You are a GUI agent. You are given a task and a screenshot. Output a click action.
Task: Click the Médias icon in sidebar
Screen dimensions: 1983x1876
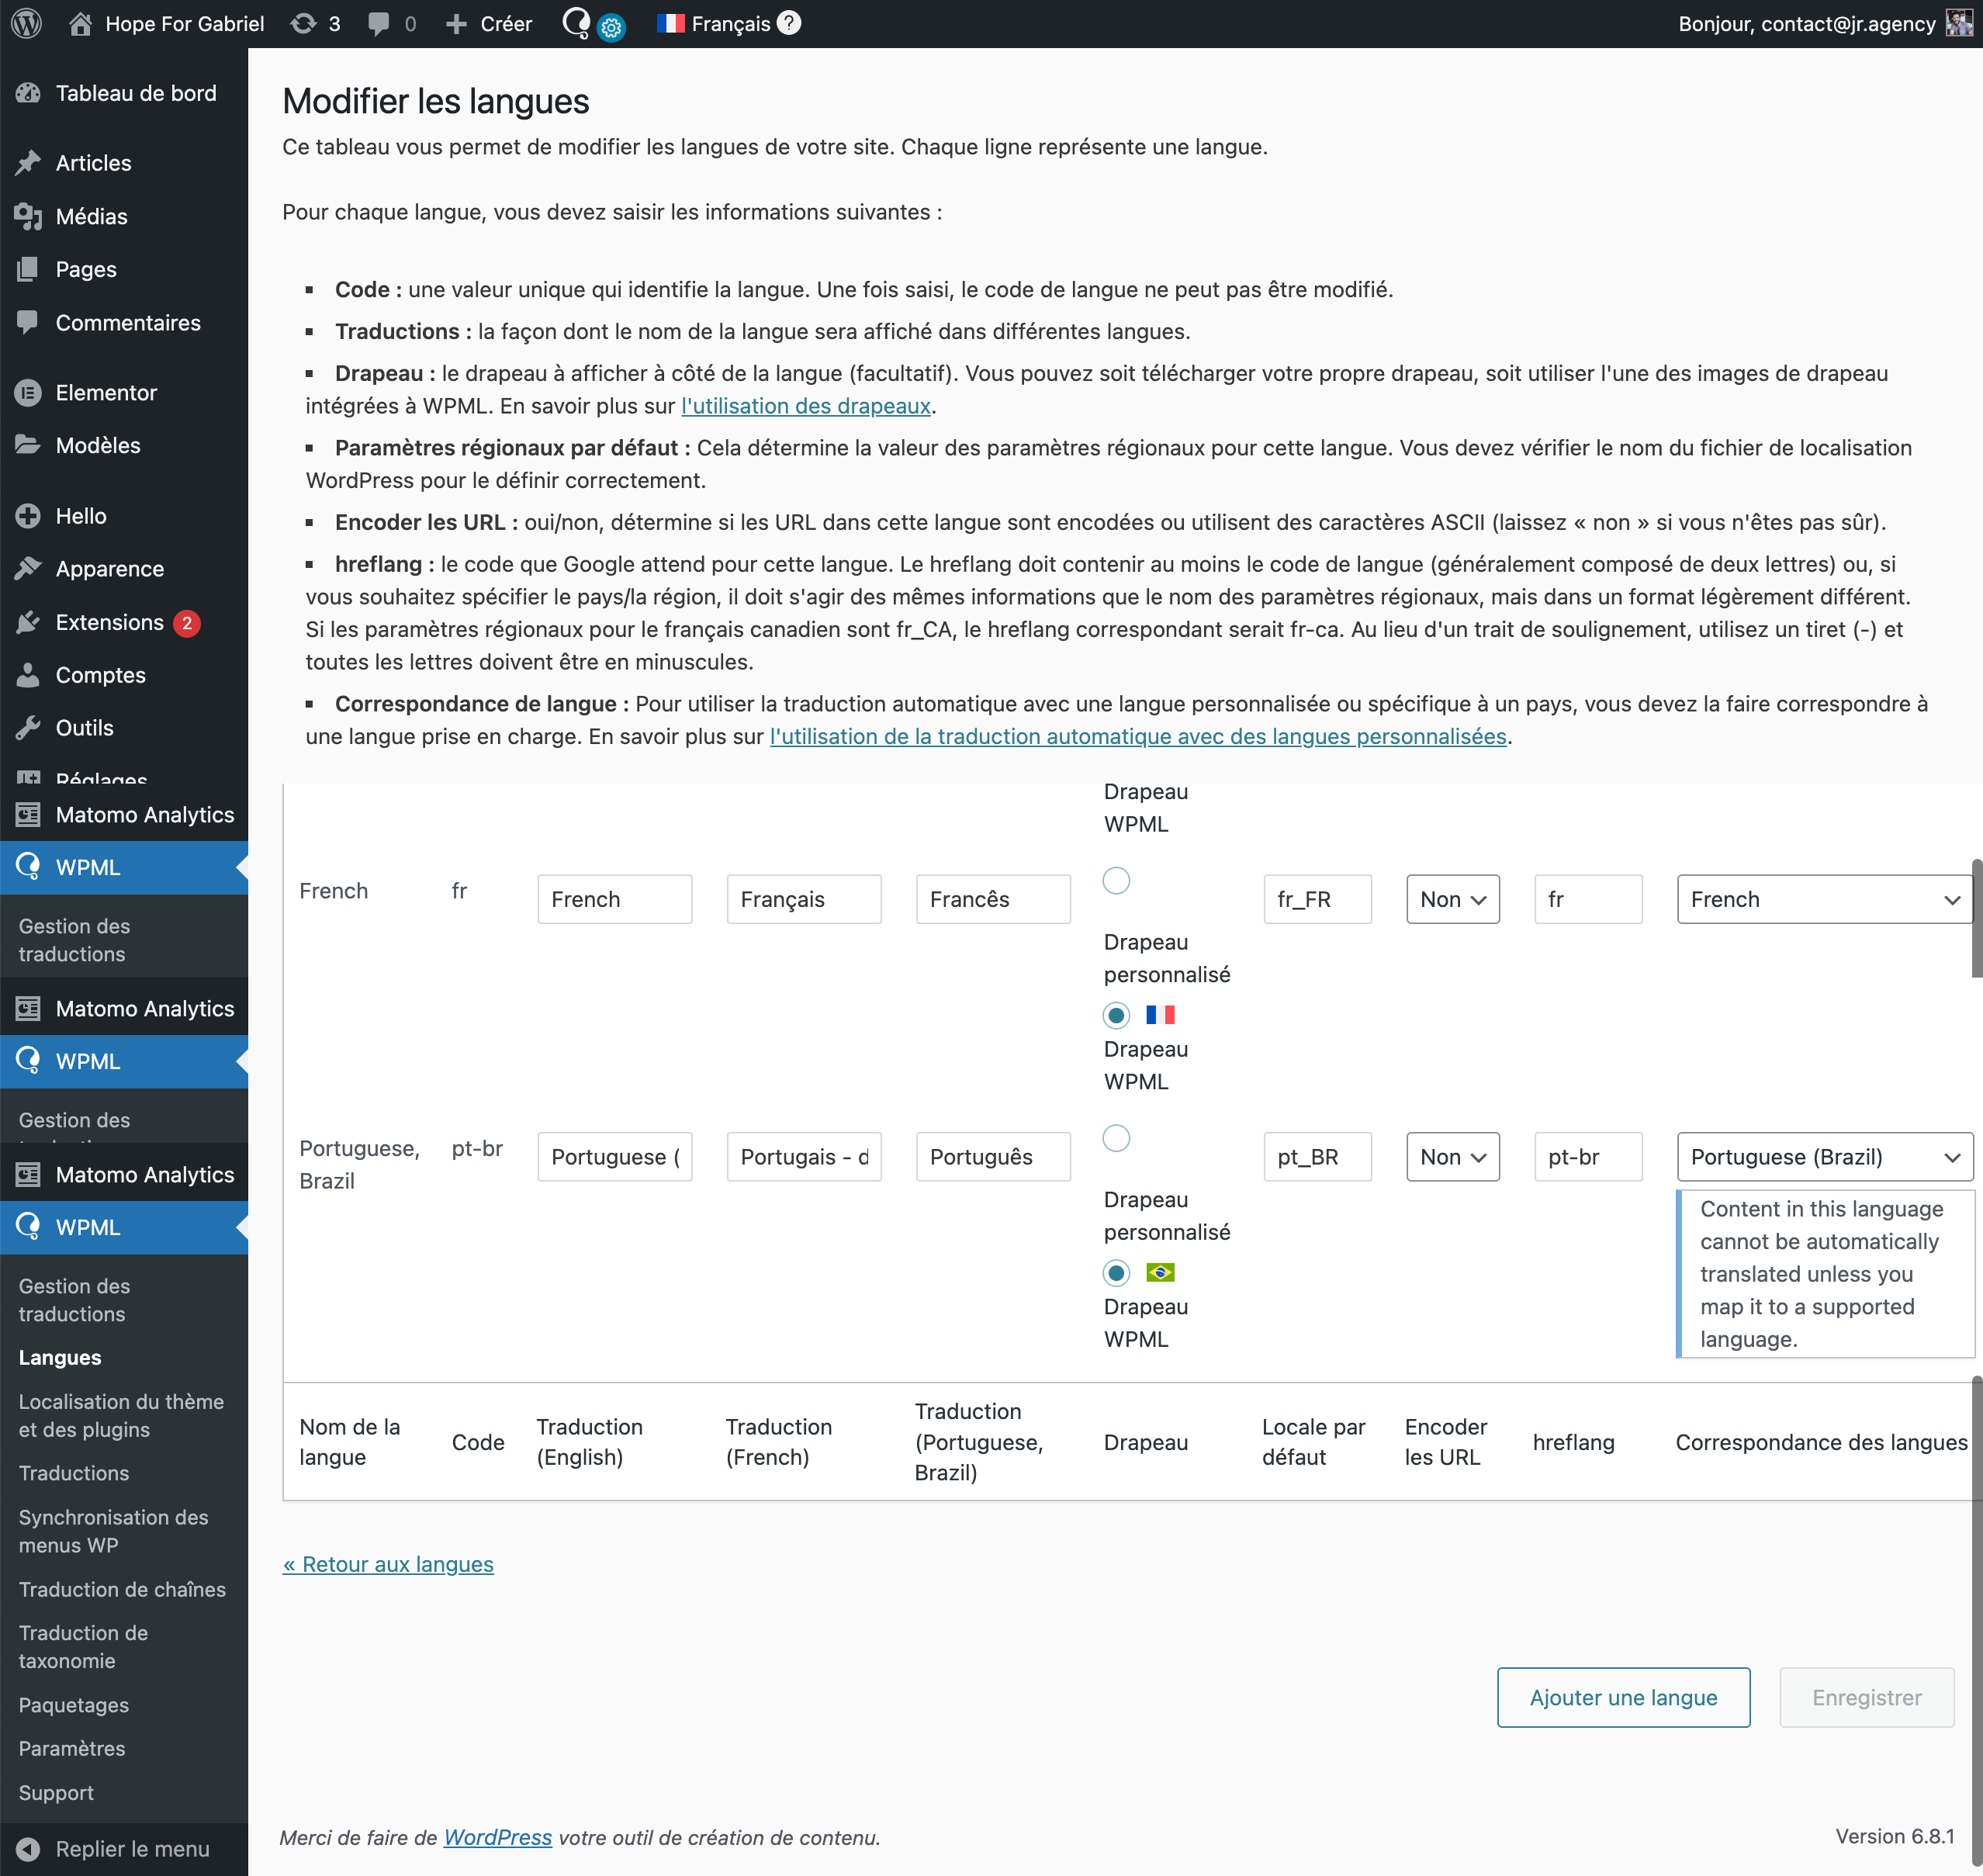pos(28,216)
